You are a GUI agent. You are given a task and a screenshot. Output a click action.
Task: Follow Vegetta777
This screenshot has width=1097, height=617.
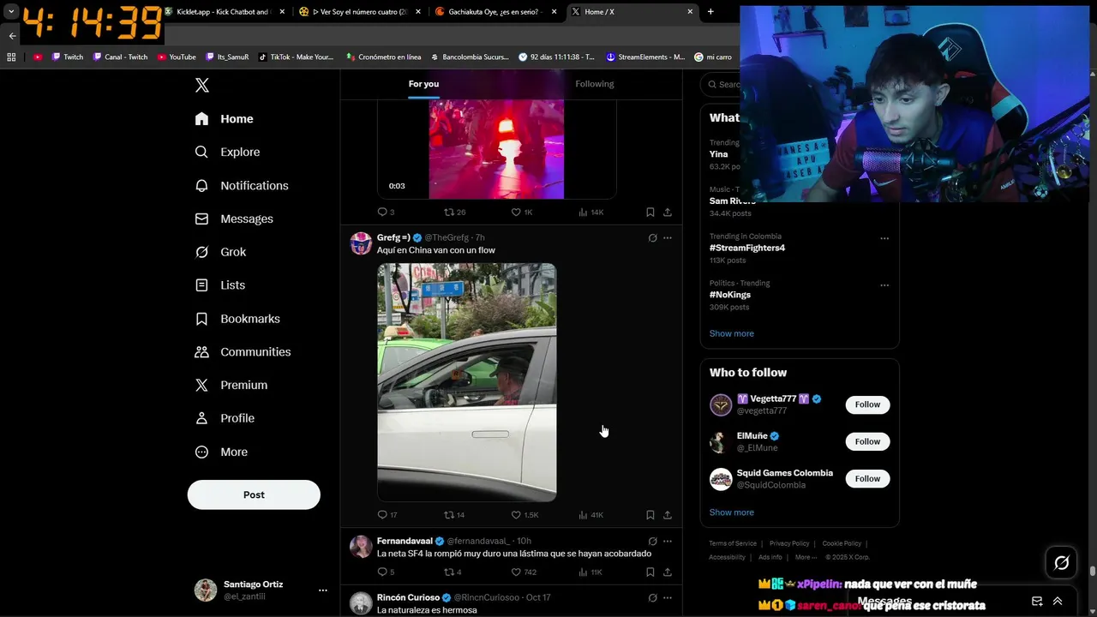coord(867,404)
